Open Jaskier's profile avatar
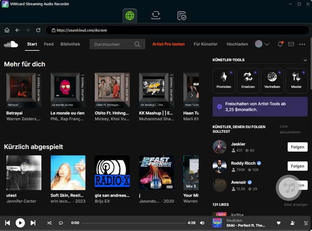The width and height of the screenshot is (312, 231). 219,147
